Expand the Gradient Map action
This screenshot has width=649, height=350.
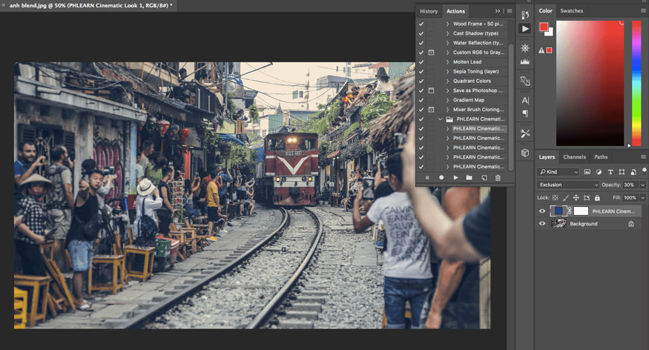[x=447, y=100]
